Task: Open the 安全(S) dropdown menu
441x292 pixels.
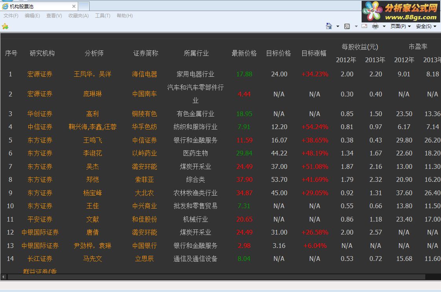Action: click(x=426, y=26)
